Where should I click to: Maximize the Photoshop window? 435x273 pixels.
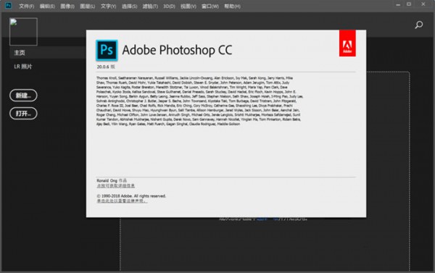point(409,4)
